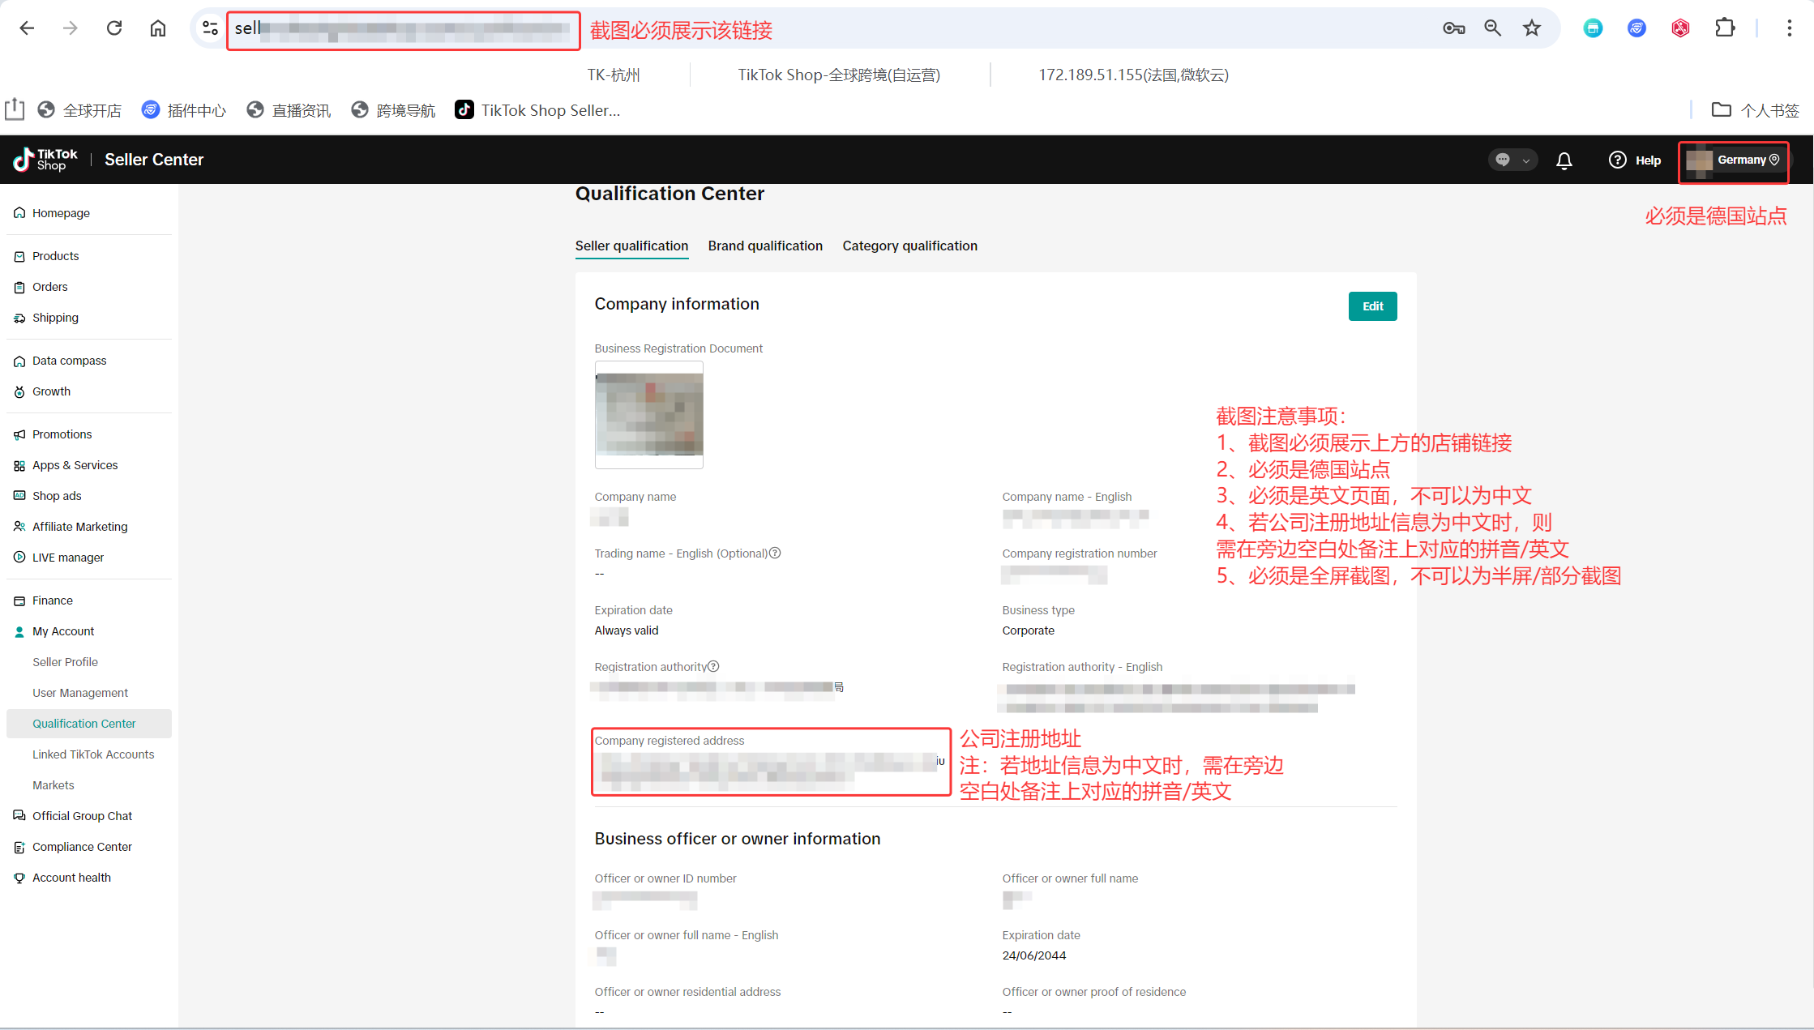Open the notifications bell icon
This screenshot has width=1814, height=1030.
pyautogui.click(x=1564, y=160)
